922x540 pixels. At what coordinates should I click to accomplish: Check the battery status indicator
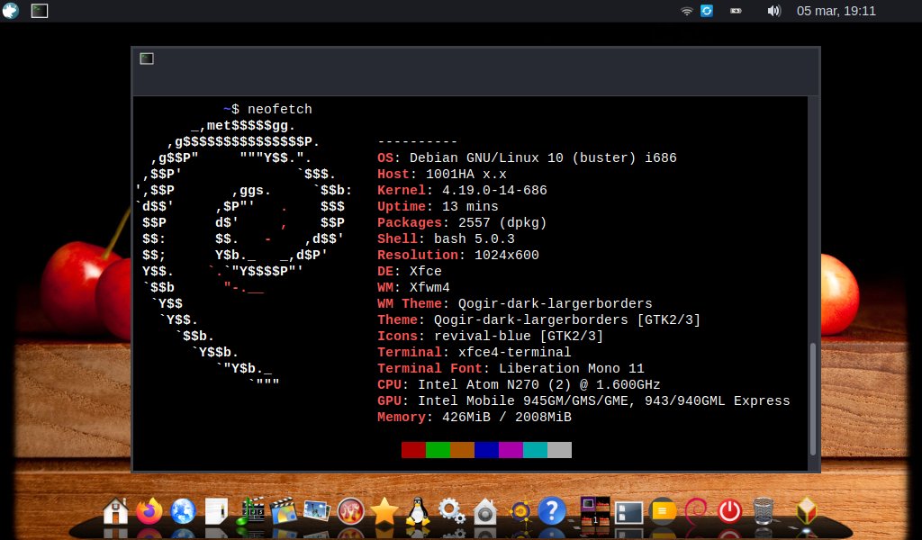tap(736, 11)
